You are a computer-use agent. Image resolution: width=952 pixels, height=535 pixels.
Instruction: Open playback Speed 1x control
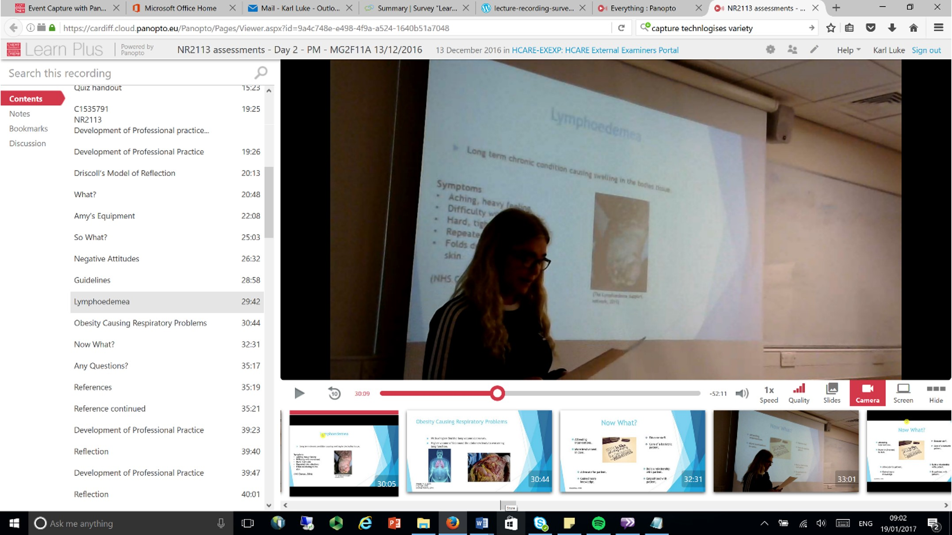[x=769, y=393]
